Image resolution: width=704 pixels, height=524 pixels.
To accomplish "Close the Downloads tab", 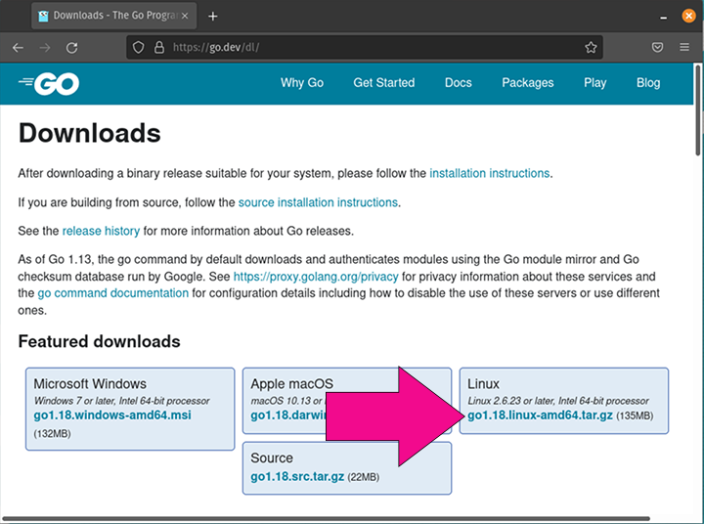I will pyautogui.click(x=185, y=16).
